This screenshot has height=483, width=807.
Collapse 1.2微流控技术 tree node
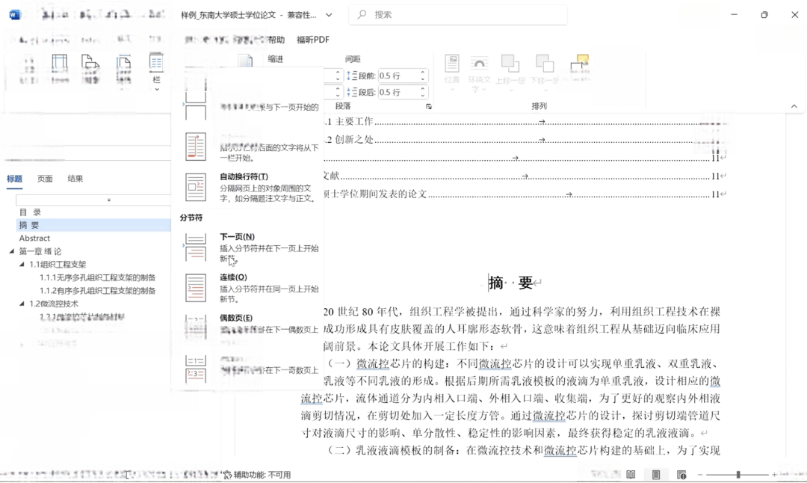click(22, 304)
